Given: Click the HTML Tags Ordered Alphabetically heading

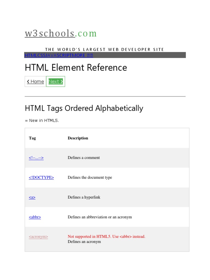Looking at the screenshot, I should point(84,108).
